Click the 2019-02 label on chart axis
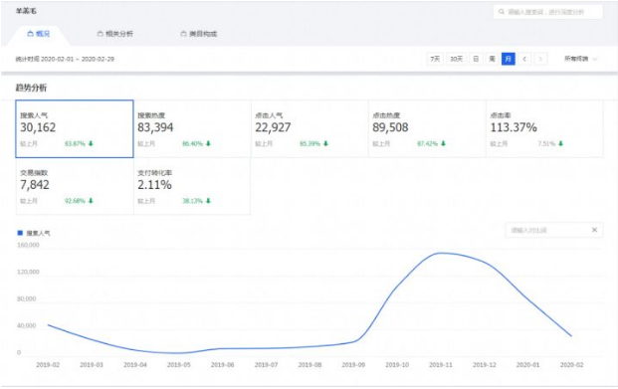Image resolution: width=618 pixels, height=389 pixels. click(48, 365)
